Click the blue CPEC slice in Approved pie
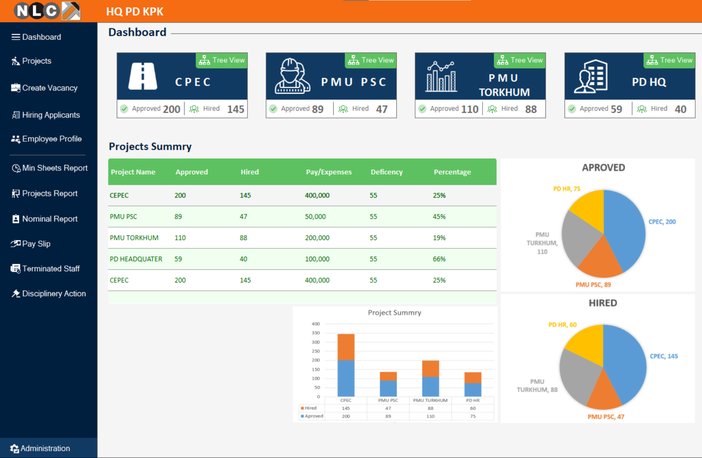 click(625, 229)
